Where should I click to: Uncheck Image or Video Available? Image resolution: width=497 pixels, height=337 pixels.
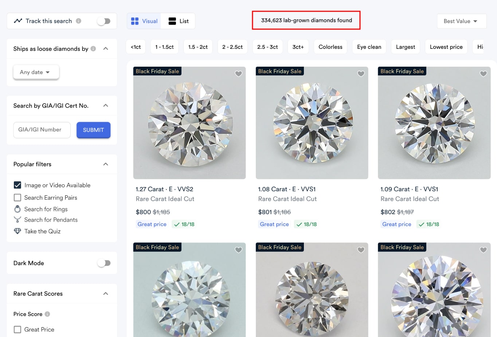pos(17,185)
